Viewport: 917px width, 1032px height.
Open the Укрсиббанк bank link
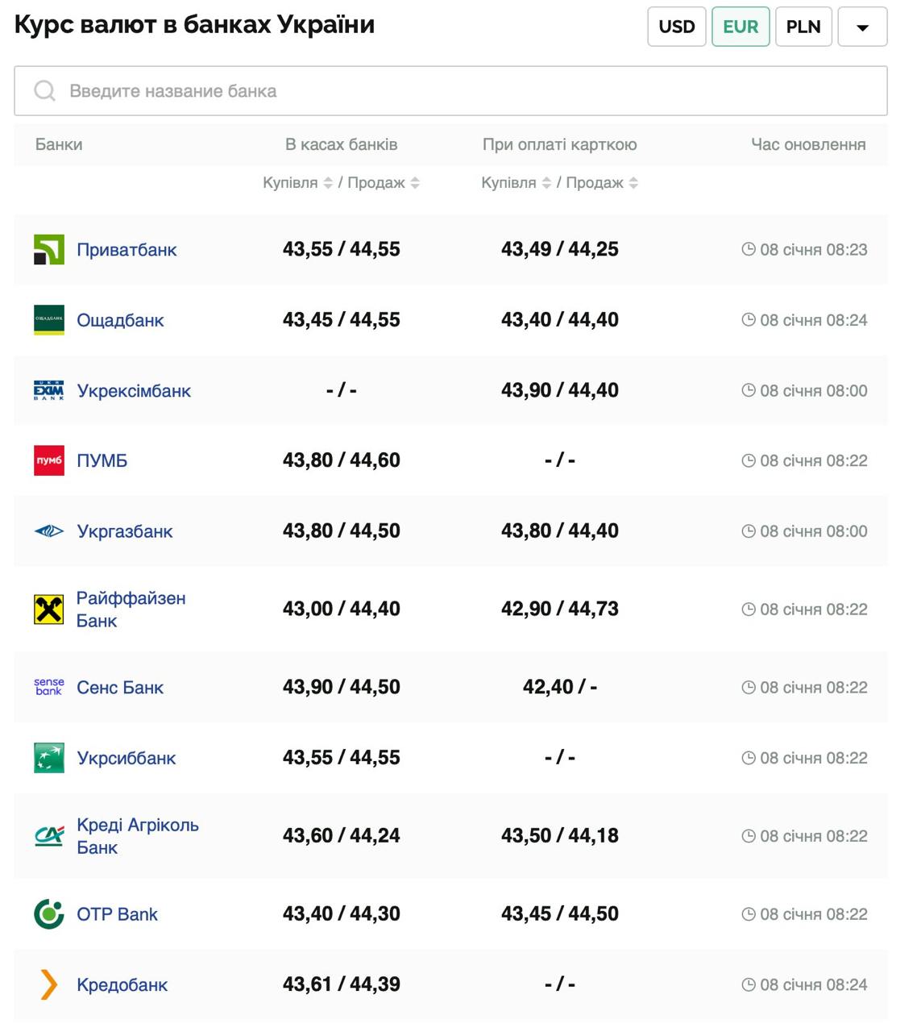126,758
